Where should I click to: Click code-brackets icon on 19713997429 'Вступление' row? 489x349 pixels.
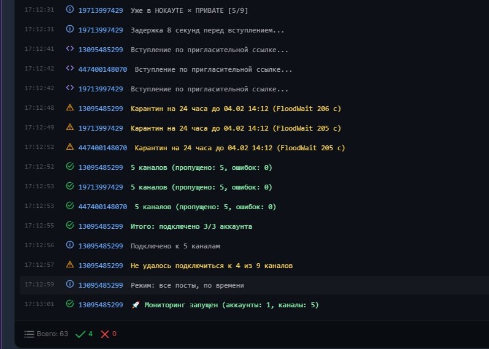pyautogui.click(x=70, y=88)
